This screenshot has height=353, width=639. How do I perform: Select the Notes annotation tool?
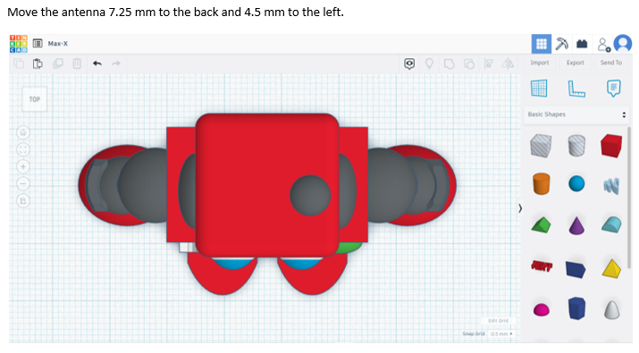[614, 88]
